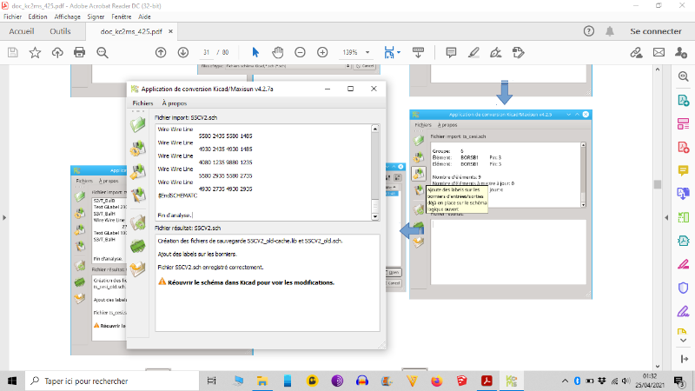Open the arrow beside the fit-page icon

[399, 52]
